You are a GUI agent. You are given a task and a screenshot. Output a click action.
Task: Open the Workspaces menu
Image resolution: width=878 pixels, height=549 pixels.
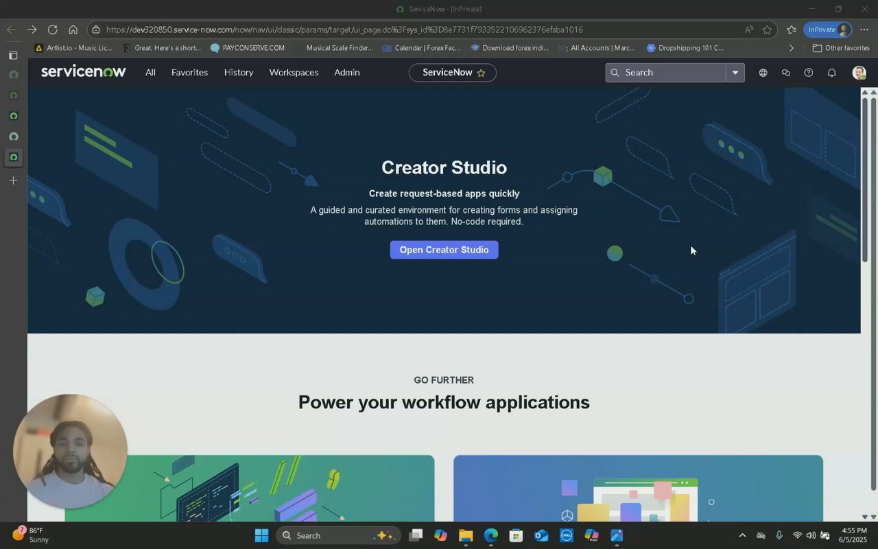(294, 72)
